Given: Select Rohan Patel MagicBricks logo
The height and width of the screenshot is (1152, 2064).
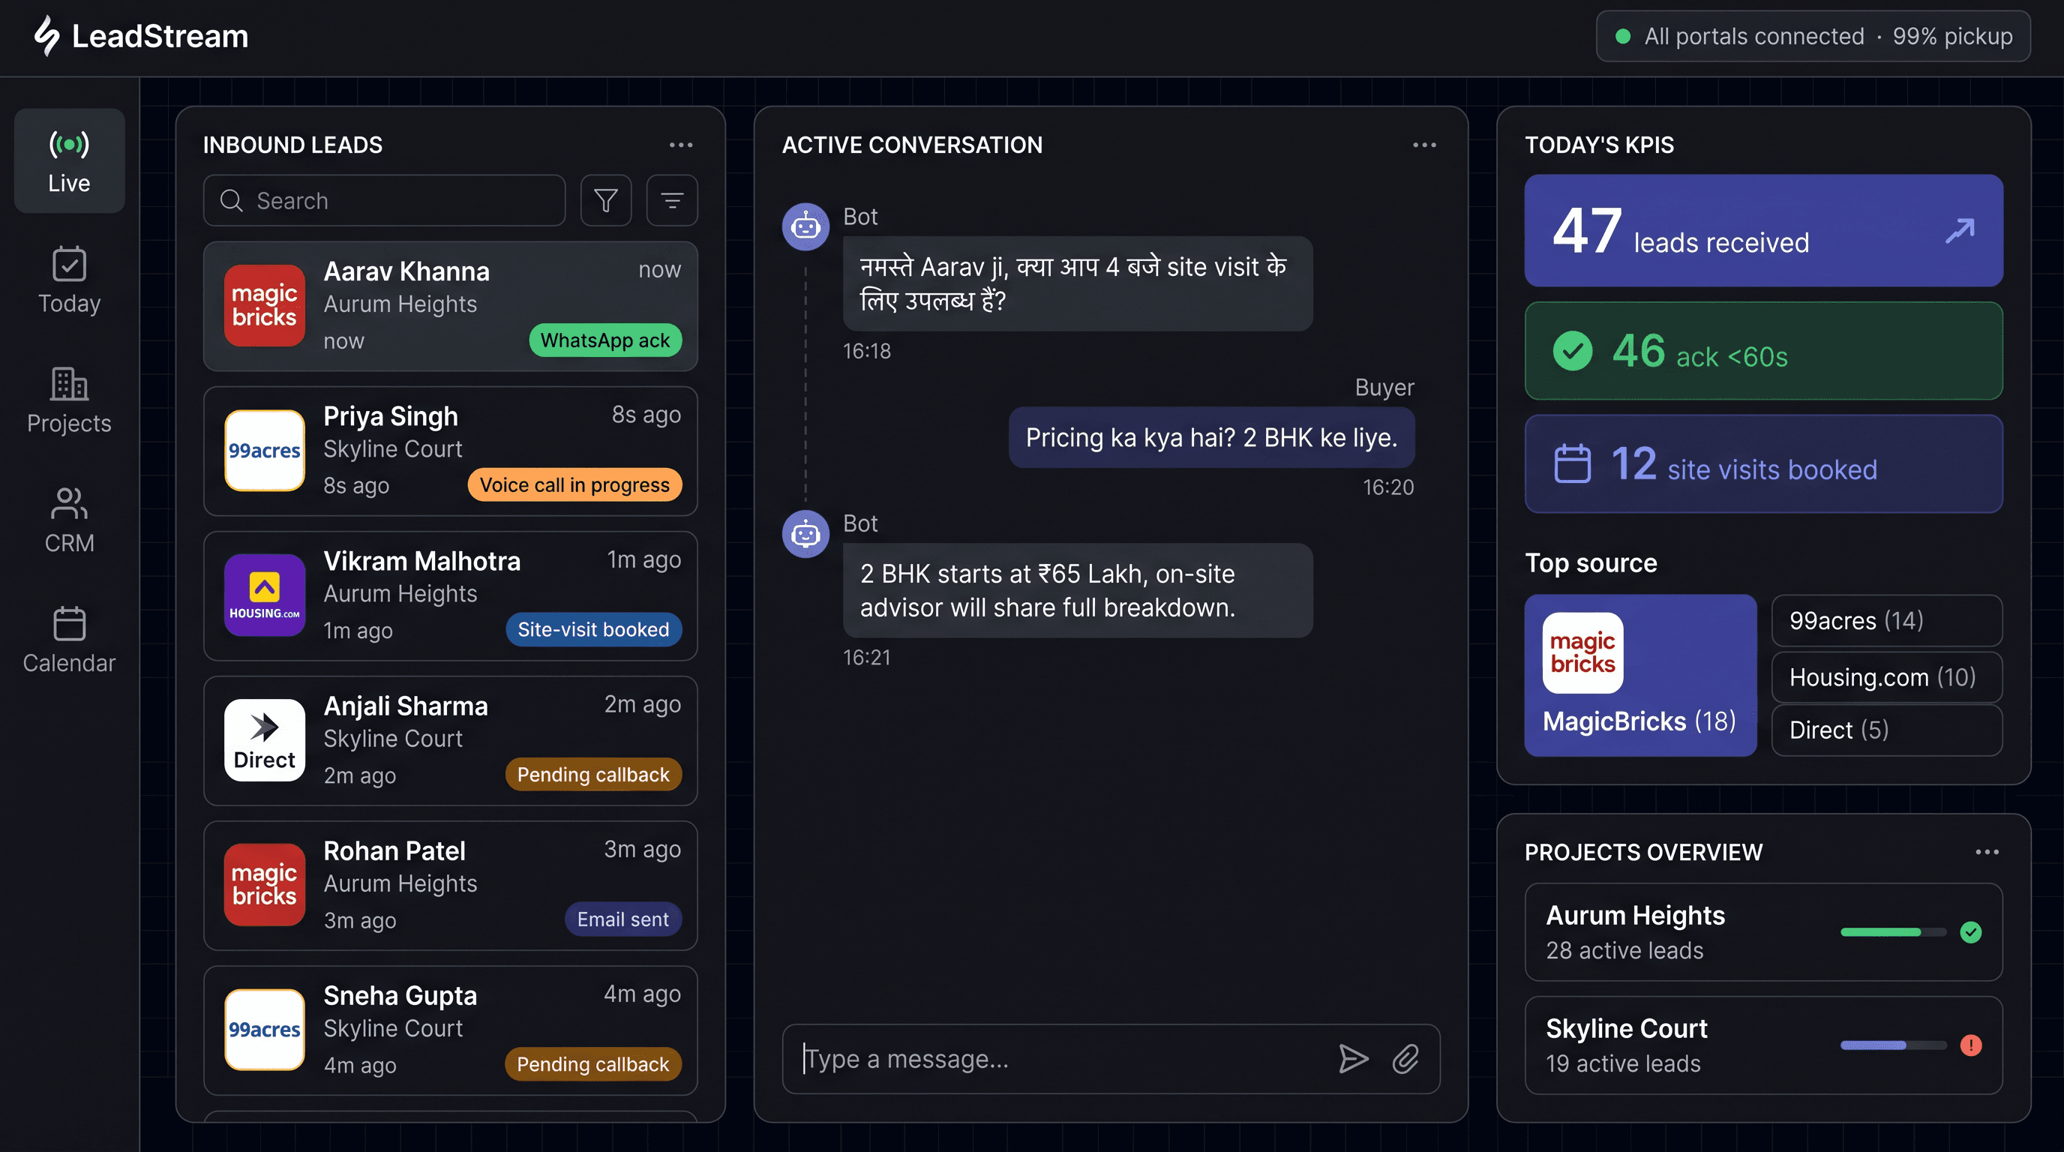Looking at the screenshot, I should pyautogui.click(x=265, y=884).
